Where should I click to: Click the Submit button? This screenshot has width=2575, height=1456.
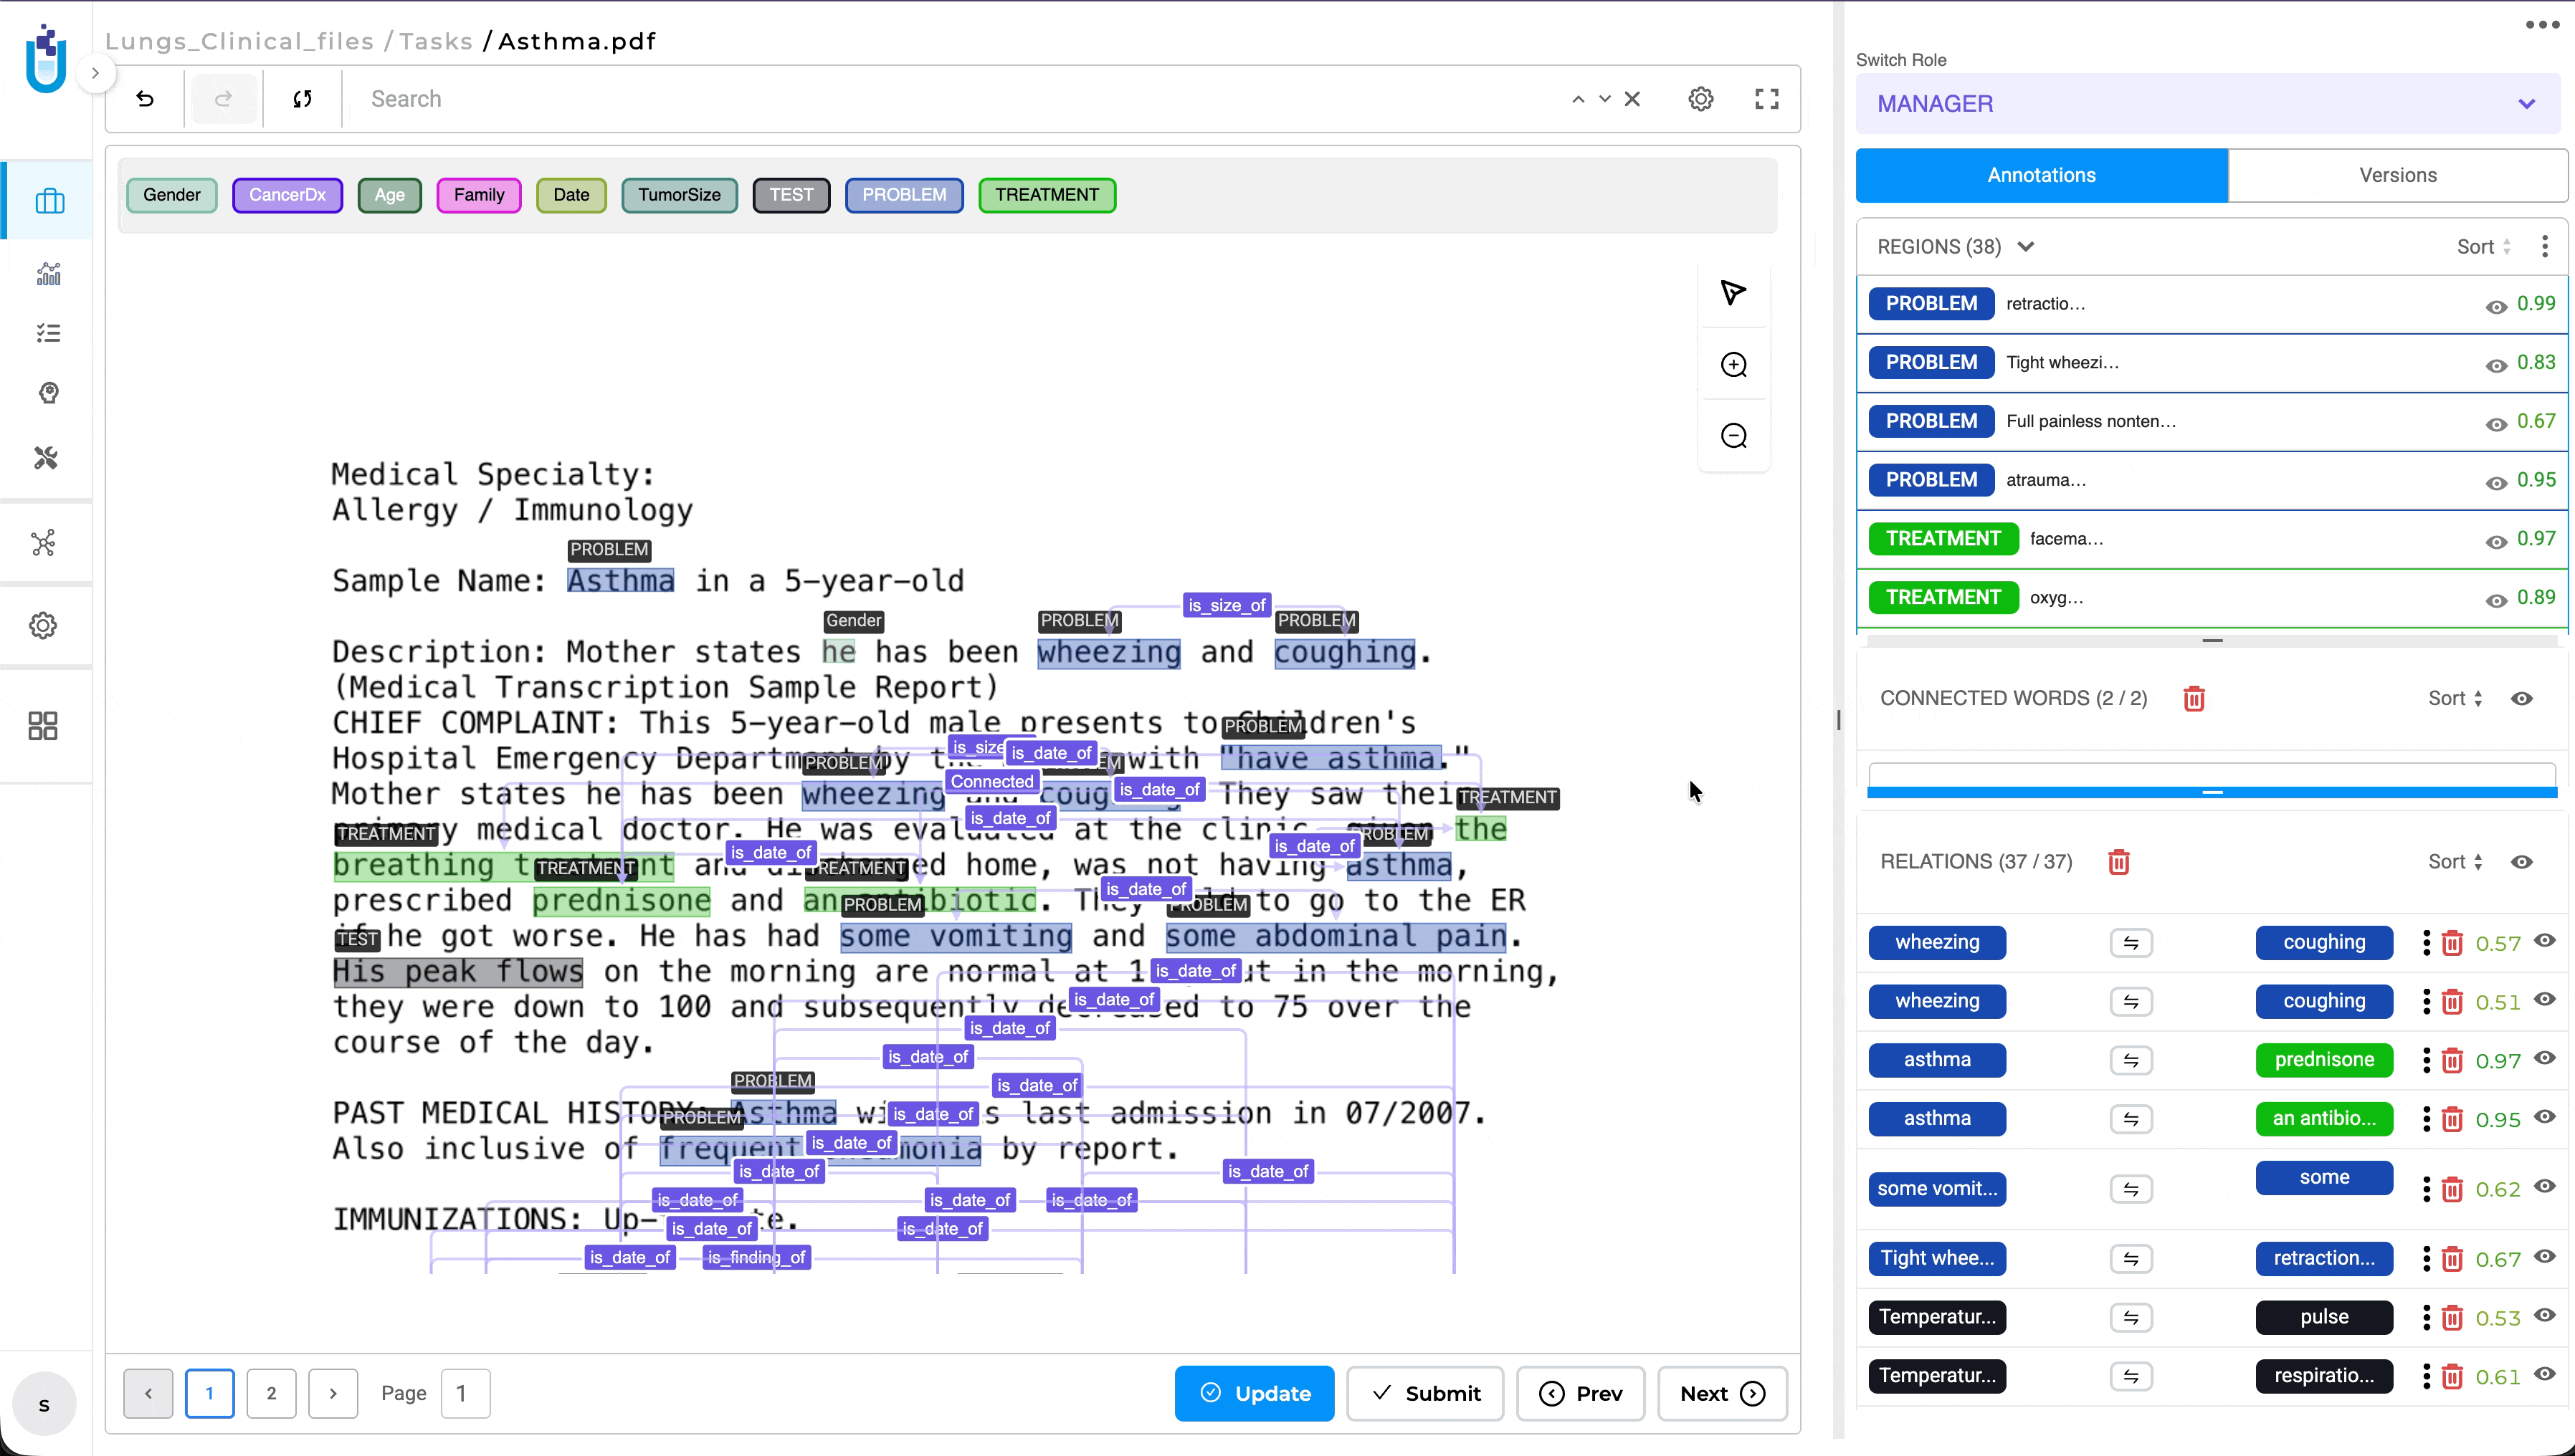tap(1424, 1393)
